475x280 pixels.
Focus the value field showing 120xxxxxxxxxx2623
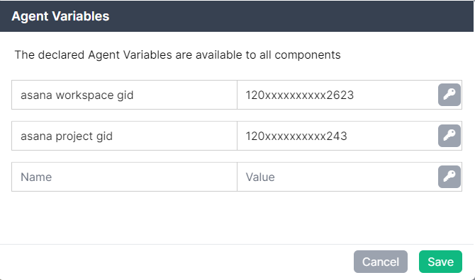pos(337,95)
